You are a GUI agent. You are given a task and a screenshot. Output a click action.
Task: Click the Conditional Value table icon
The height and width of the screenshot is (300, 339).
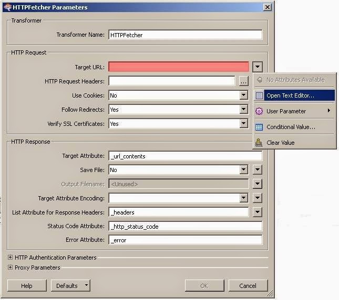pos(259,127)
